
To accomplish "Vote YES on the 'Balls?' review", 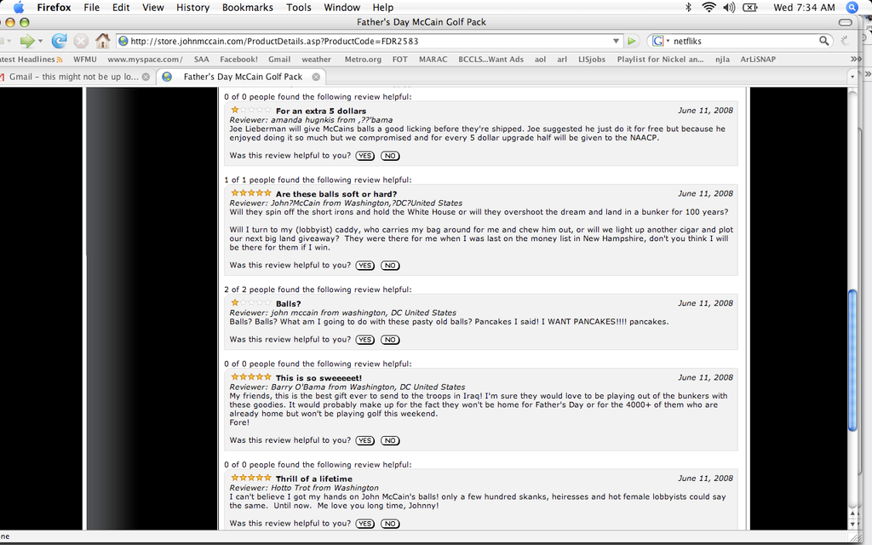I will click(364, 340).
